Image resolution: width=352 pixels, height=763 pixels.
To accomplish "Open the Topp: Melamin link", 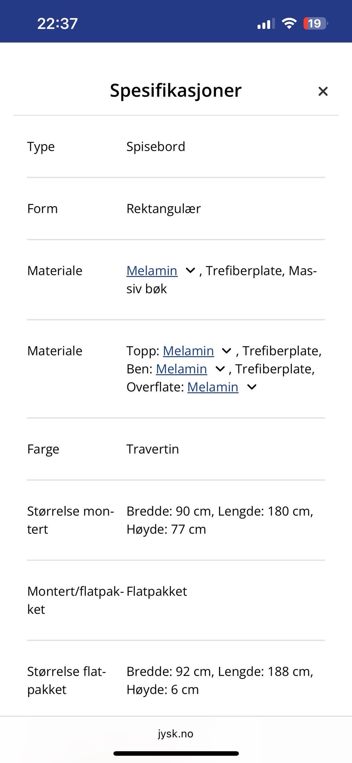I will coord(188,351).
